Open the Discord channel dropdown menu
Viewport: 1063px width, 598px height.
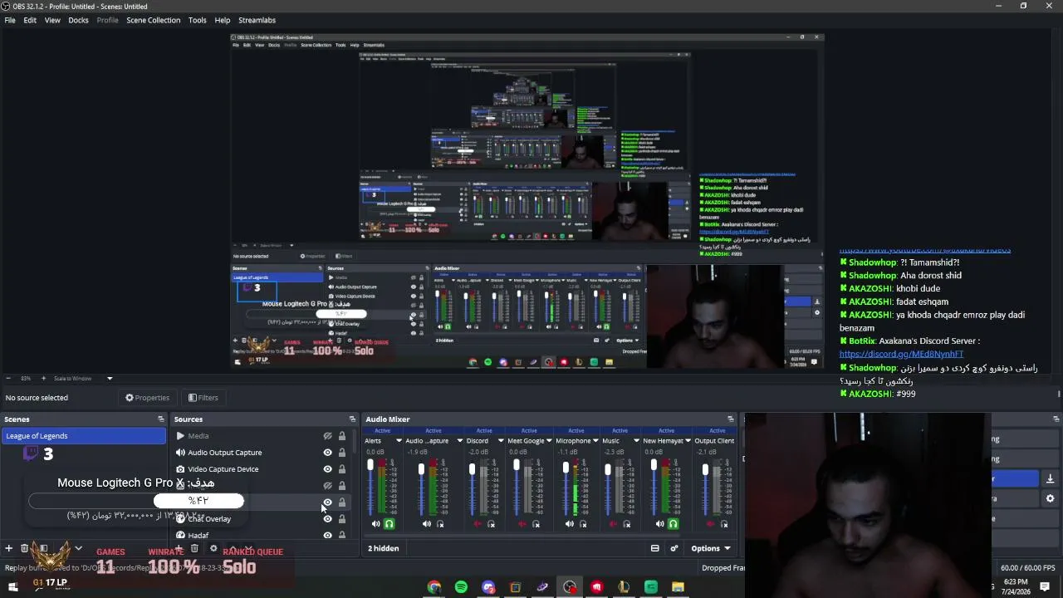[x=500, y=441]
